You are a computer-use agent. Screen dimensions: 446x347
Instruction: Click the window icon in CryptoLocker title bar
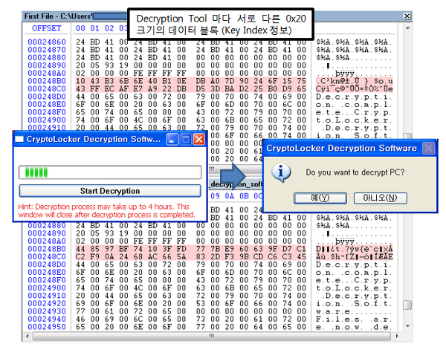coord(19,140)
